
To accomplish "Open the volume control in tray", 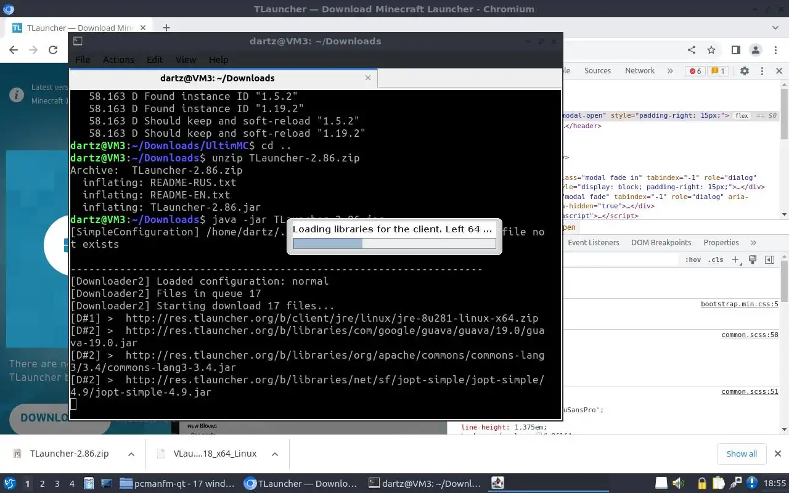I will tap(679, 484).
